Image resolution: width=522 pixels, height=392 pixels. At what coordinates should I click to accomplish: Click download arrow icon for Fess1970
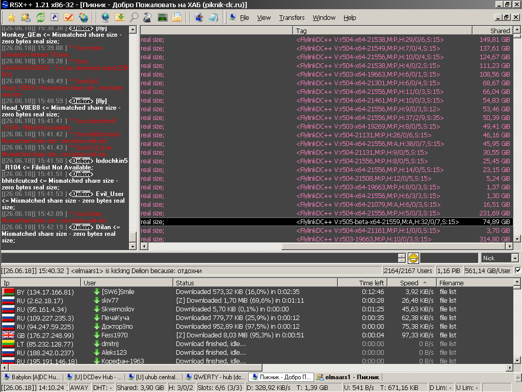[96, 335]
